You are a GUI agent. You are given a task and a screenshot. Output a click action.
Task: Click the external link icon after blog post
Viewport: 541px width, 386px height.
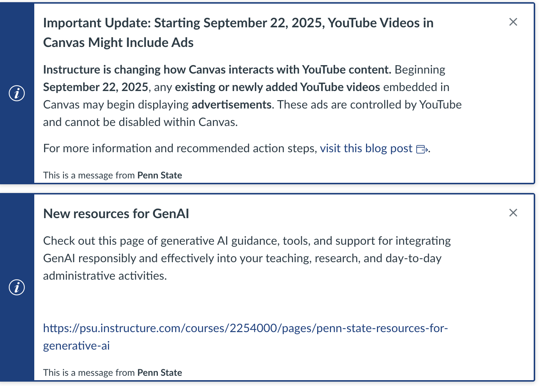click(x=422, y=149)
